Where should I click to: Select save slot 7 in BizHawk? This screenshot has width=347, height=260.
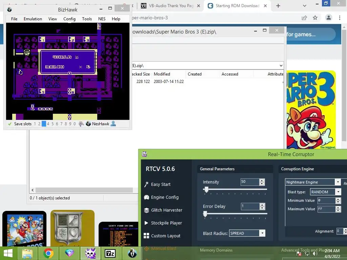click(x=61, y=124)
